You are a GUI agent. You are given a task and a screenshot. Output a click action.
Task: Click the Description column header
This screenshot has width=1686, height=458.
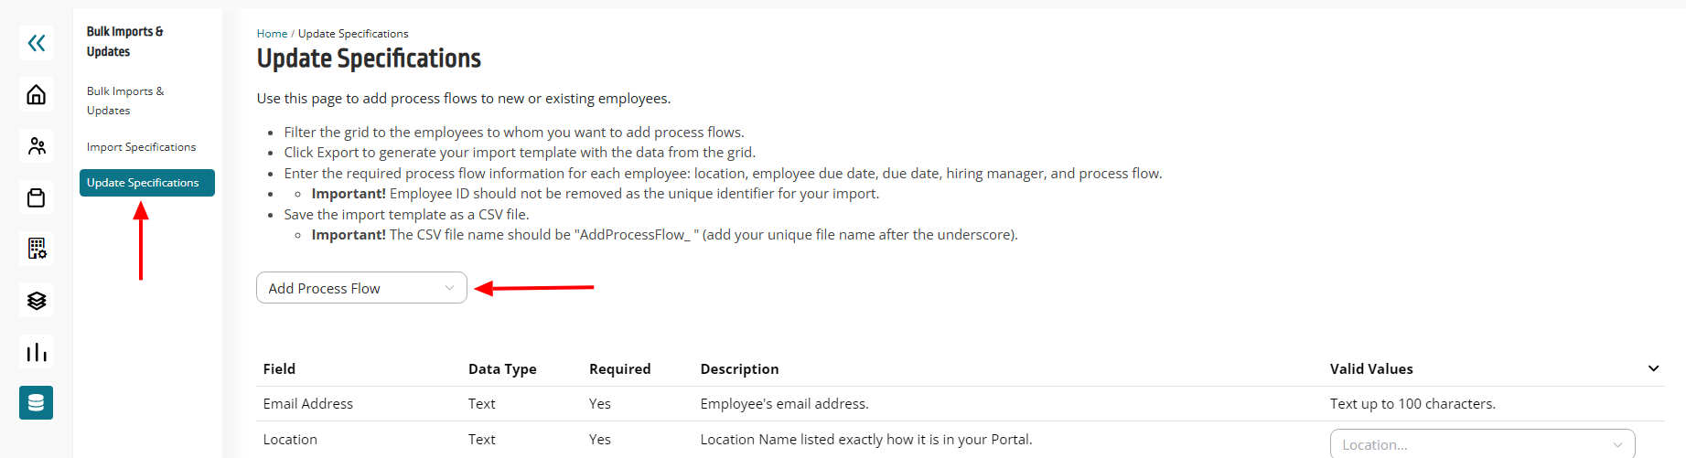coord(739,369)
